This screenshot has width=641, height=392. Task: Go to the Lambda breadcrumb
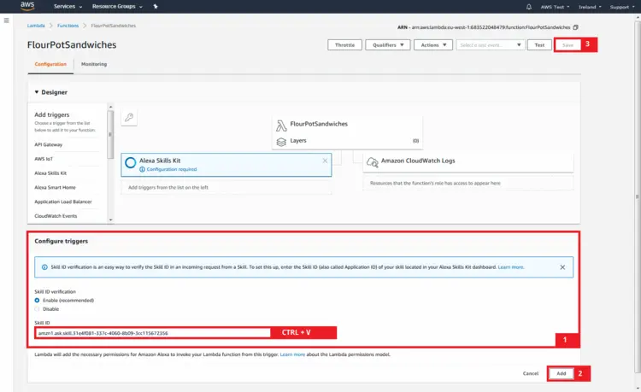click(x=36, y=26)
